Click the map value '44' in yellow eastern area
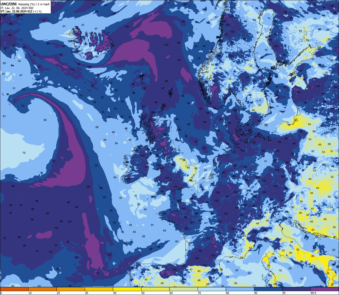Viewport: 339px width, 295px height. 318,188
